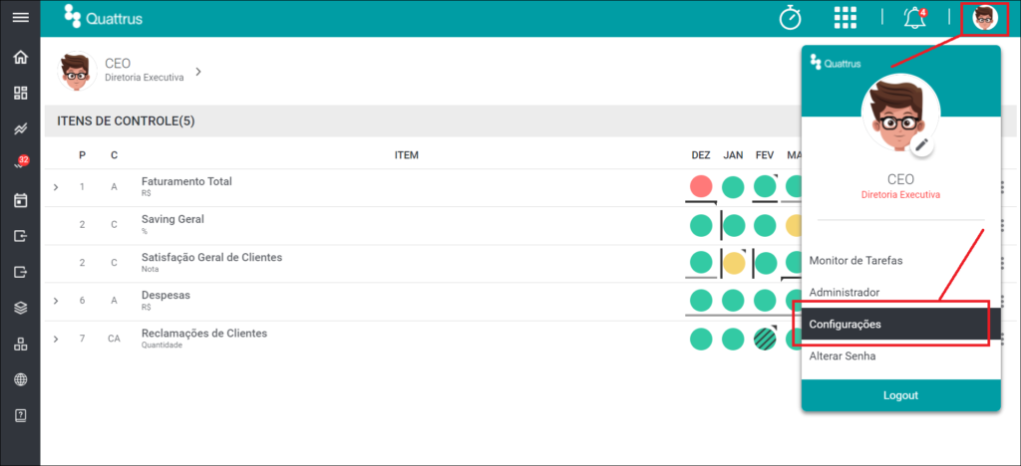The image size is (1021, 466).
Task: Edit profile photo with pencil icon
Action: coord(920,145)
